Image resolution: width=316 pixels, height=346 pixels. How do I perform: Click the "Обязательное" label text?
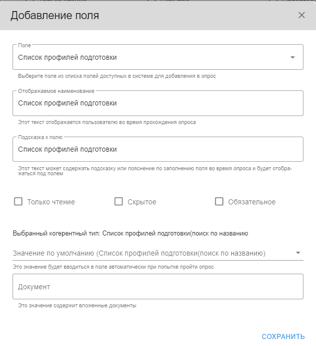(252, 202)
